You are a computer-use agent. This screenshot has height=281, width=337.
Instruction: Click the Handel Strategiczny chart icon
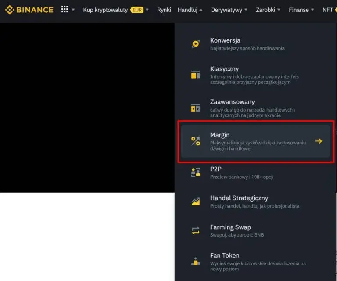pyautogui.click(x=196, y=202)
